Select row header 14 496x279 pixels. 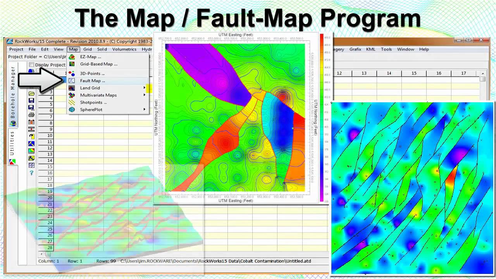[46, 160]
